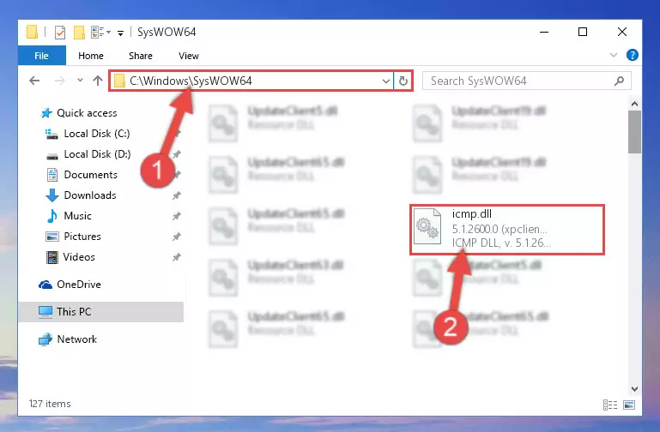Expand the ribbon with the chevron
Image resolution: width=660 pixels, height=432 pixels.
(x=614, y=55)
